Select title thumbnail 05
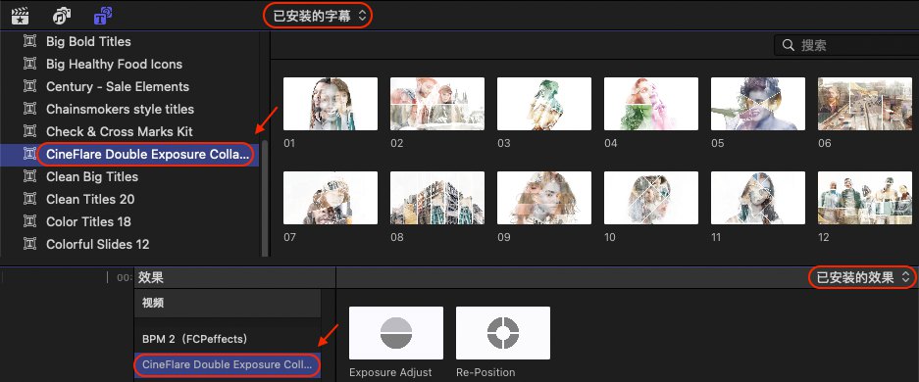919x382 pixels. tap(758, 104)
